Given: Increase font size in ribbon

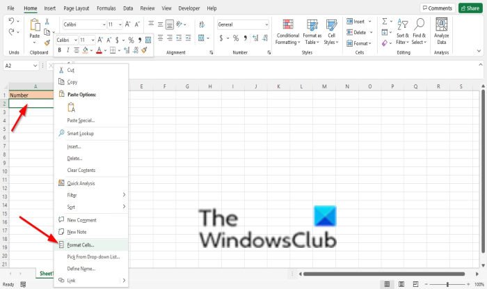Looking at the screenshot, I should pyautogui.click(x=127, y=24).
